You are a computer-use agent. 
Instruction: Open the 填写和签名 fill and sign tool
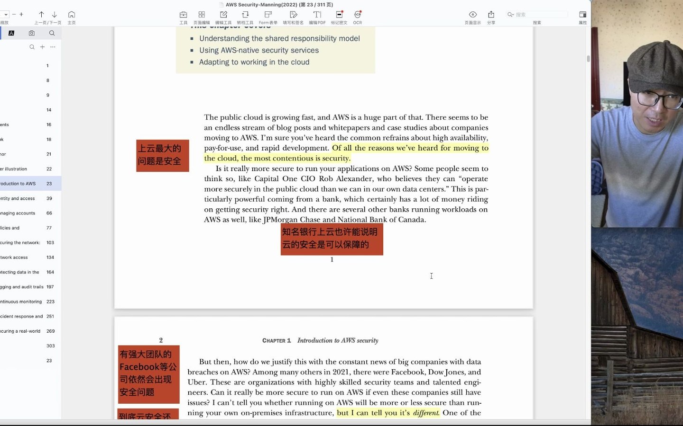coord(293,18)
